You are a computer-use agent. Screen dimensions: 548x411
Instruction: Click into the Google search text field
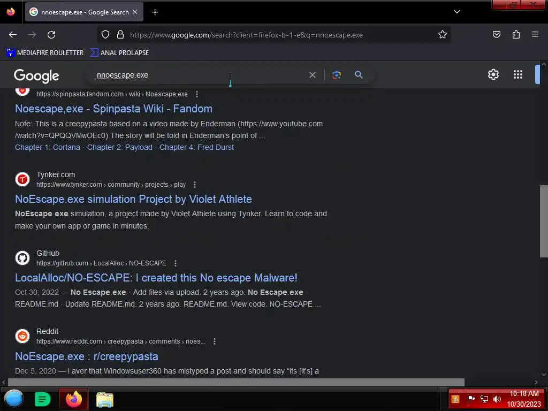(199, 75)
